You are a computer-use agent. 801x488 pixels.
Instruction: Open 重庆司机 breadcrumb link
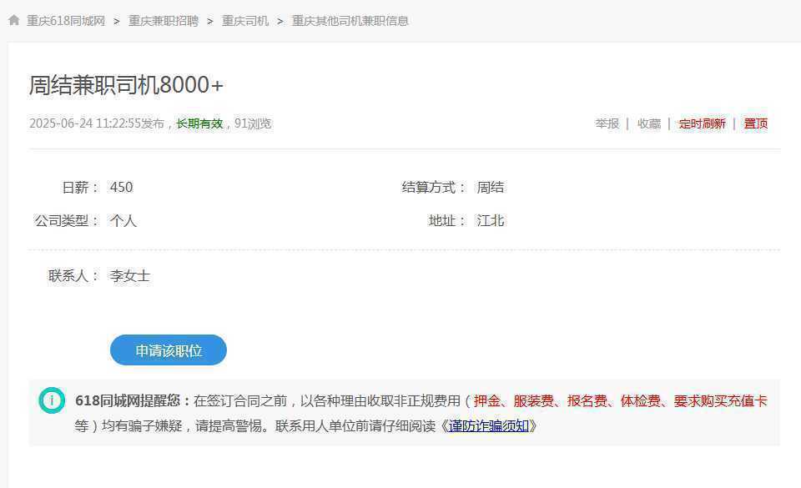[245, 21]
